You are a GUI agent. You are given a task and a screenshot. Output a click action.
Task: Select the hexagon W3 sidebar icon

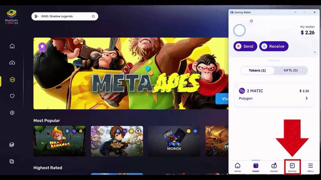[12, 80]
